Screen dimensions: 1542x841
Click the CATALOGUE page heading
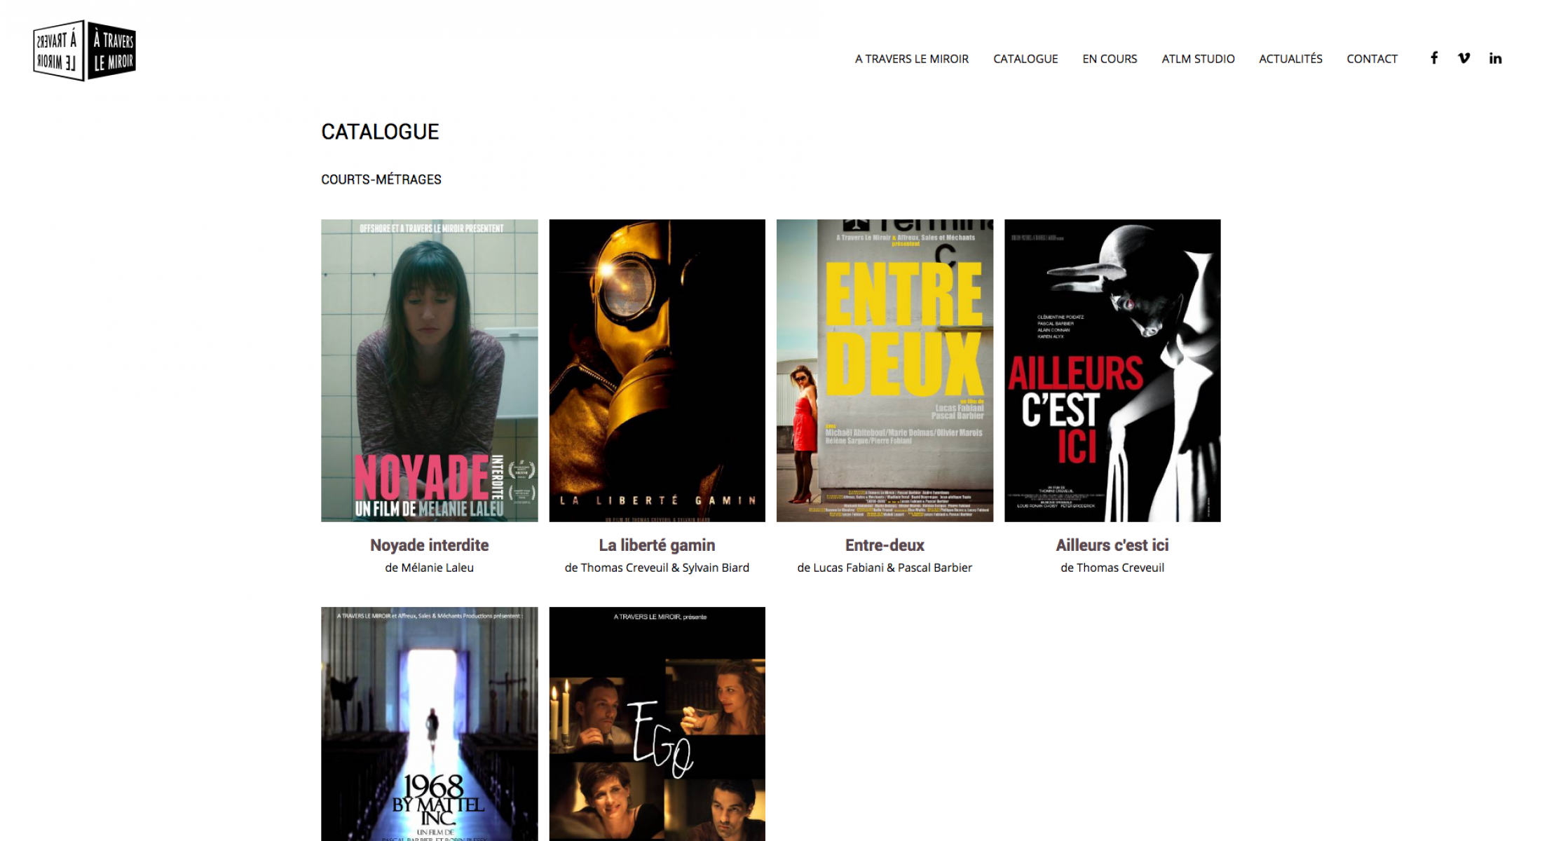point(380,132)
